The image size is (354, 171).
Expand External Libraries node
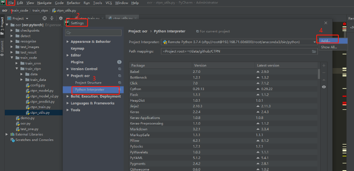click(x=7, y=134)
